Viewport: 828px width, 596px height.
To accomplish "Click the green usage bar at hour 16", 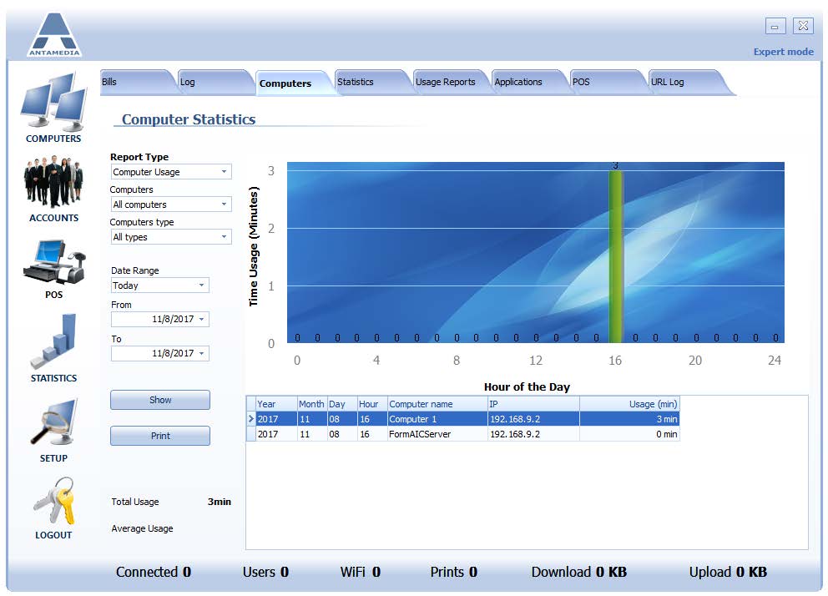I will [x=615, y=256].
